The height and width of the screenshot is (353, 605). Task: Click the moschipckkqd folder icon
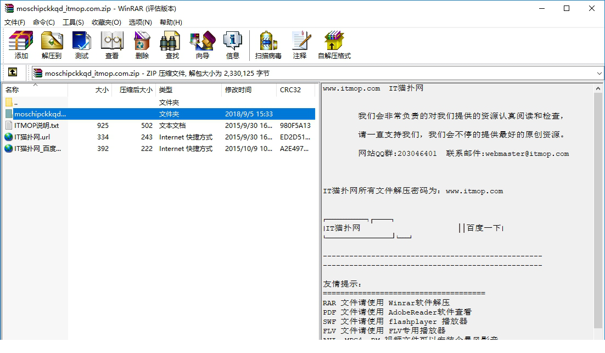9,114
